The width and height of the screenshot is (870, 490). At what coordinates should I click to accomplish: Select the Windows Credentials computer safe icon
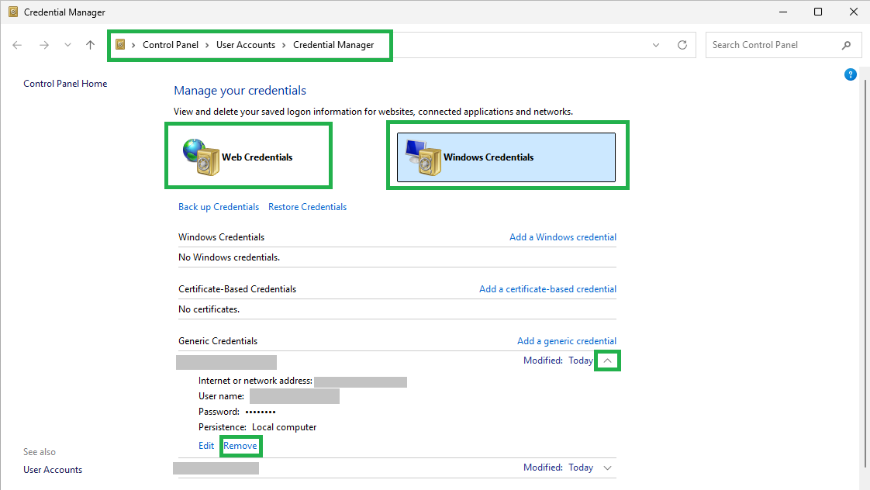[423, 157]
